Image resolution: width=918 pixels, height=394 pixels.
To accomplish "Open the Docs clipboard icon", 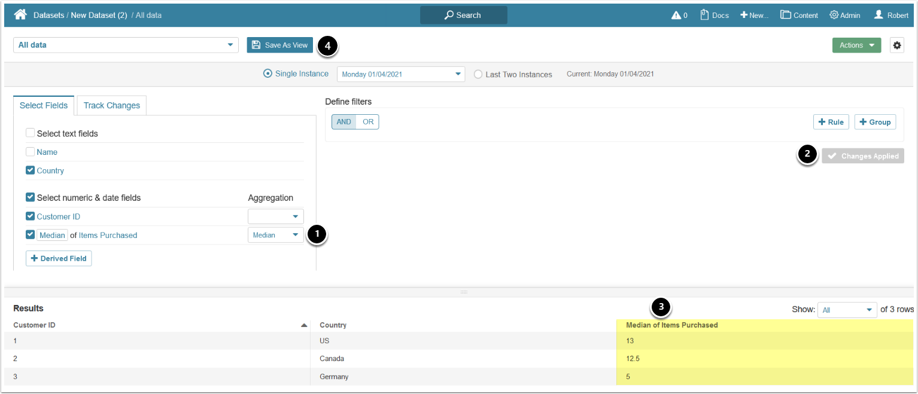I will (x=715, y=15).
